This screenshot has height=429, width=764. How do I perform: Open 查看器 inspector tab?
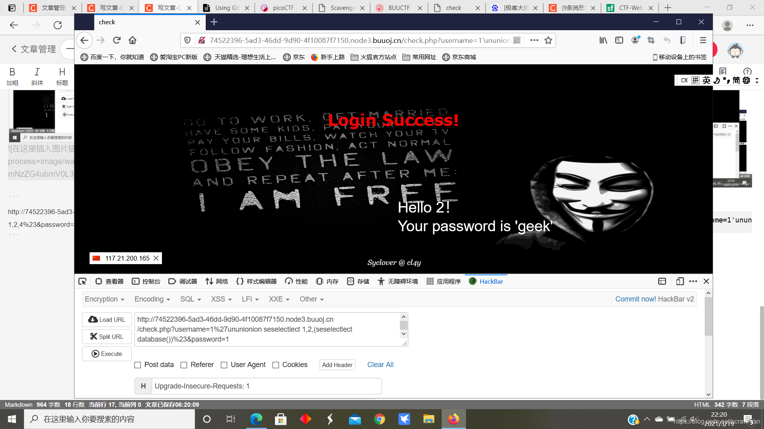point(109,281)
